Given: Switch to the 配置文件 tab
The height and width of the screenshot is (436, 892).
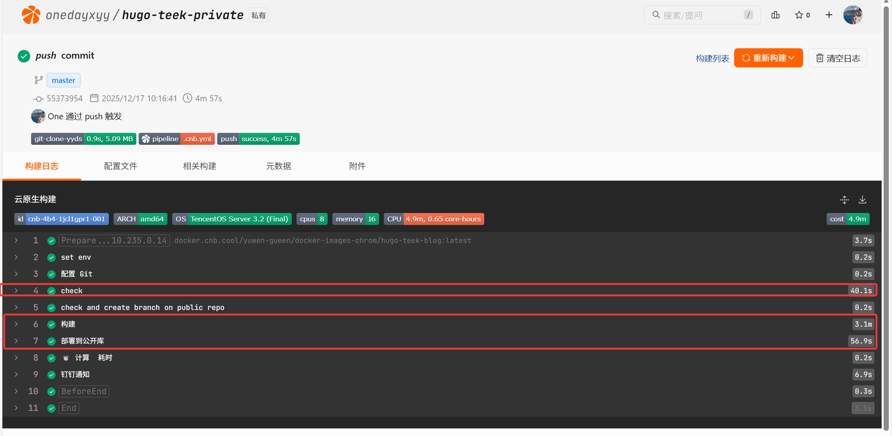Looking at the screenshot, I should coord(120,166).
